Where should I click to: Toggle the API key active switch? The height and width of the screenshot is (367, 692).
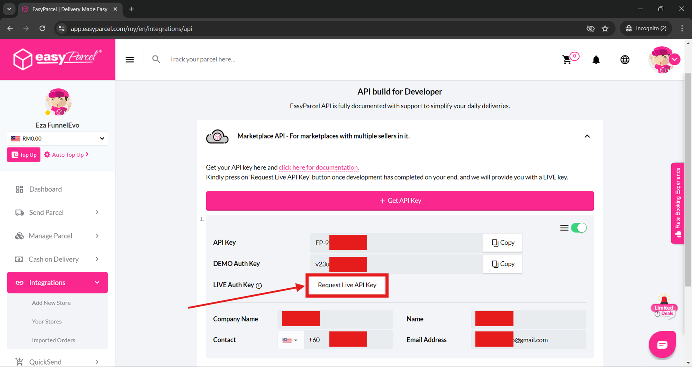tap(579, 228)
